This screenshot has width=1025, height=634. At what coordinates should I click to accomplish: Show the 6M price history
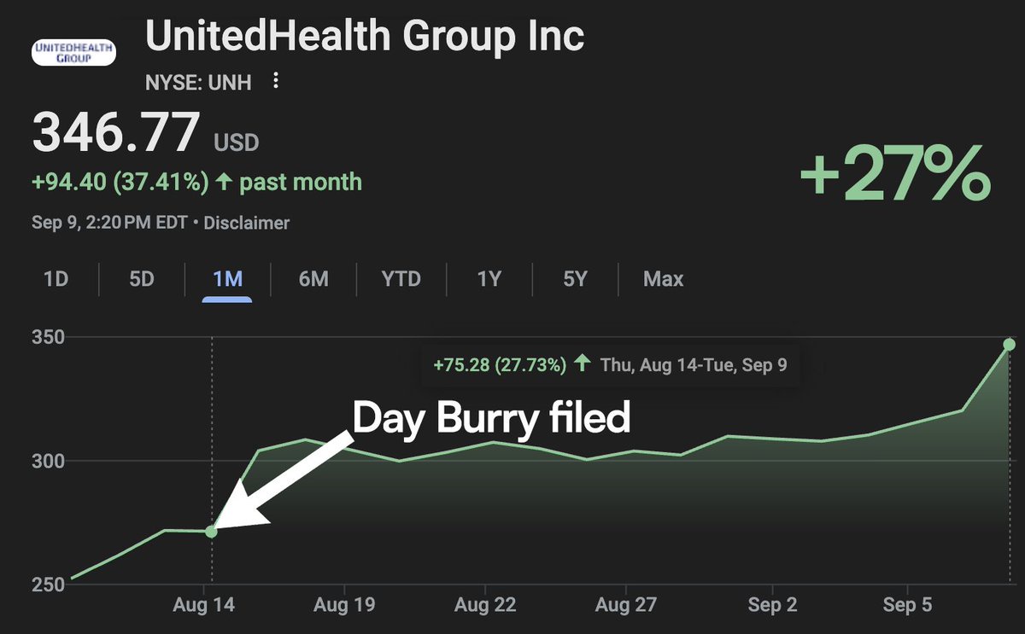click(313, 279)
